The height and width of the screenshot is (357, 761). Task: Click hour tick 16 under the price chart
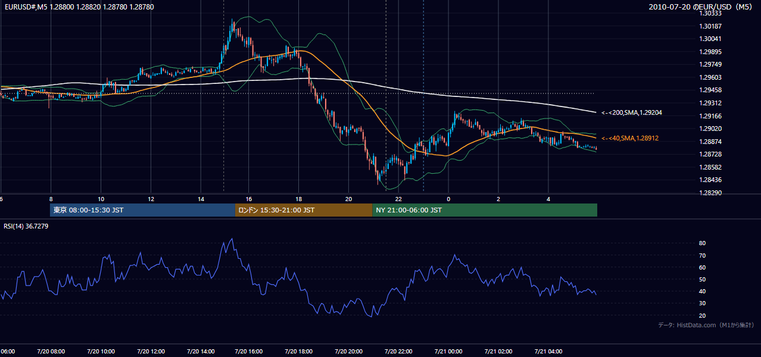tap(249, 199)
